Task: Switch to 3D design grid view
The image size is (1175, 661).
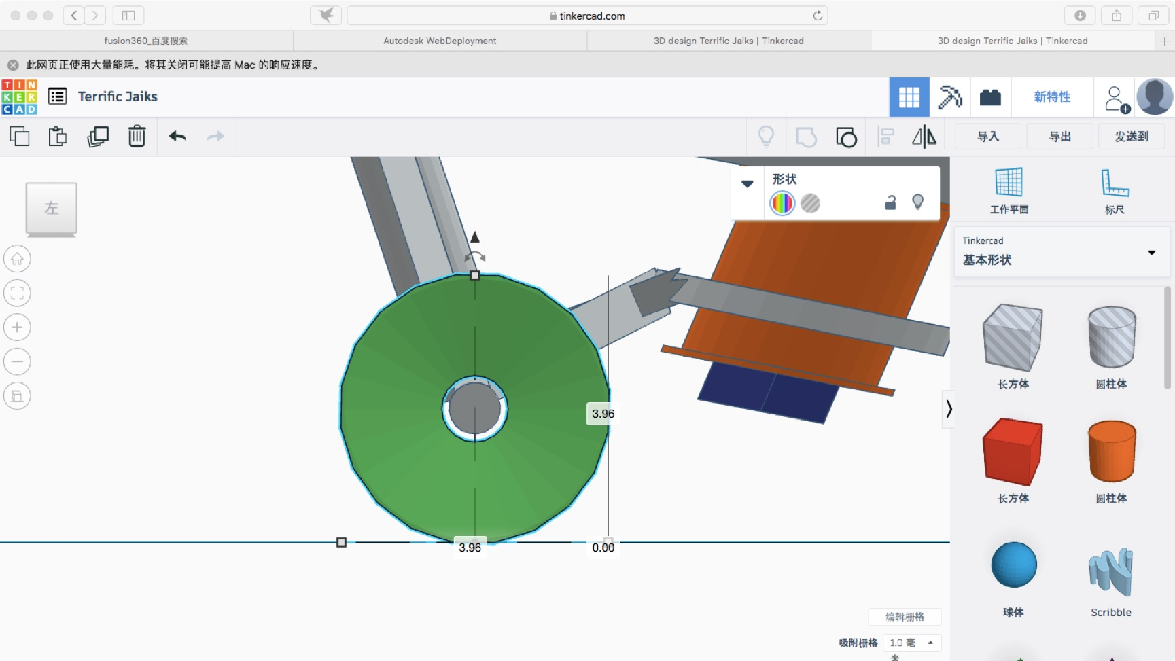Action: (x=909, y=97)
